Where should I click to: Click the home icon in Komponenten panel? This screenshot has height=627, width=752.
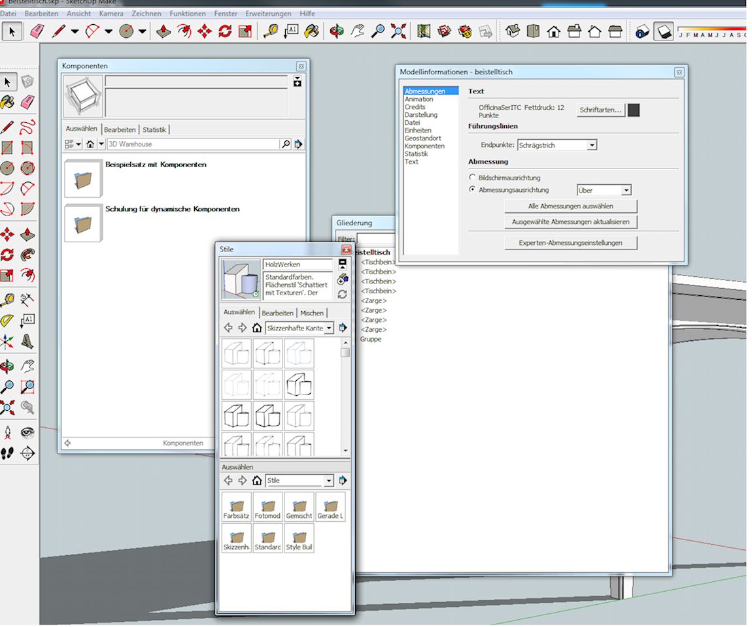pos(90,144)
